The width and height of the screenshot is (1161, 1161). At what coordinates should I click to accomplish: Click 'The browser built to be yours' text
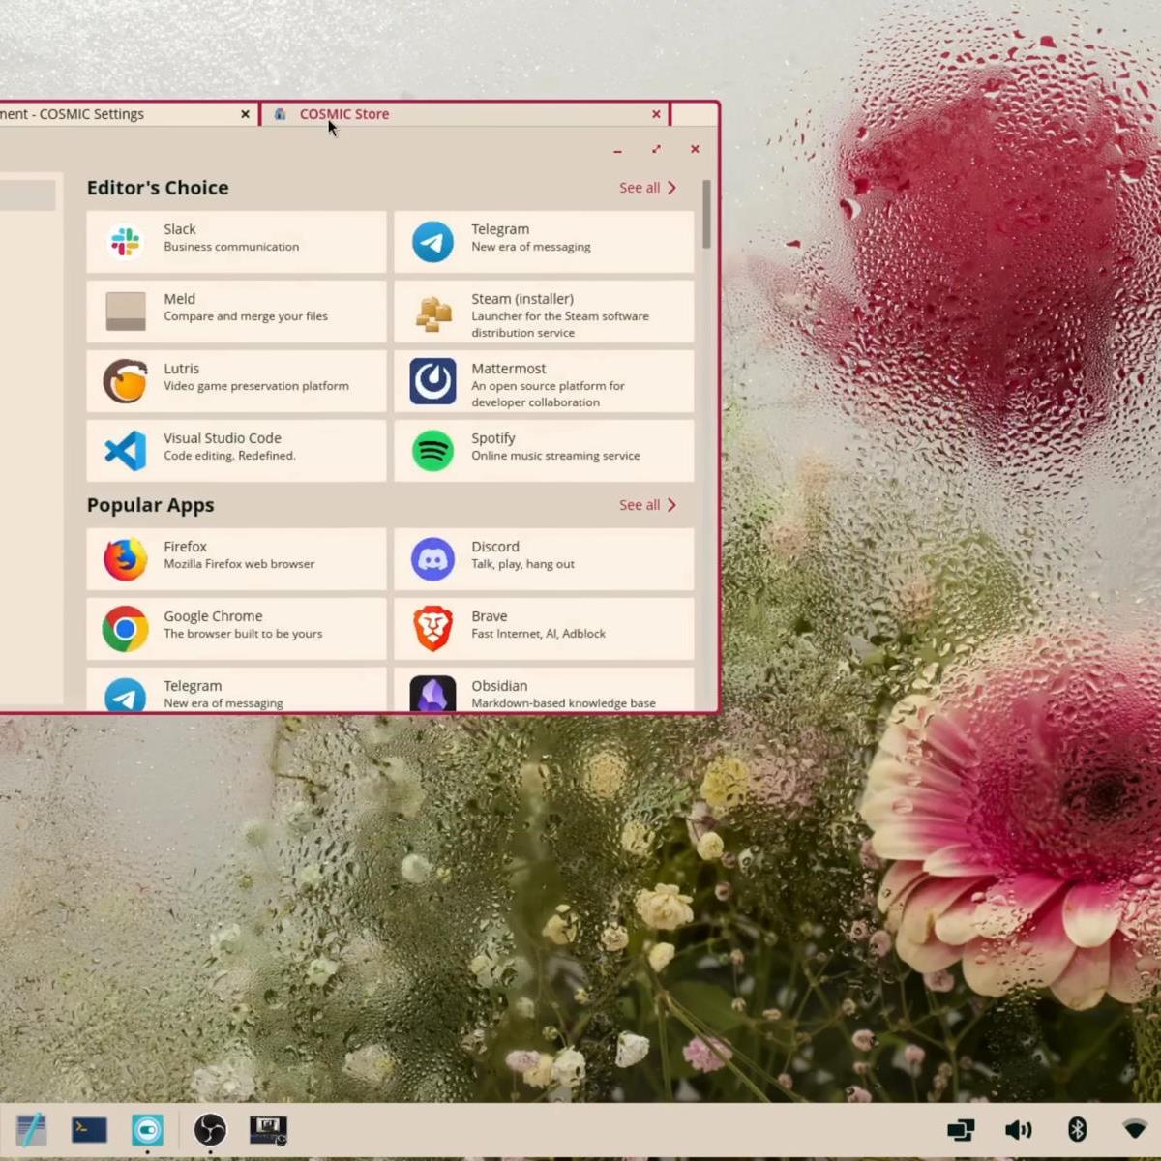point(243,634)
